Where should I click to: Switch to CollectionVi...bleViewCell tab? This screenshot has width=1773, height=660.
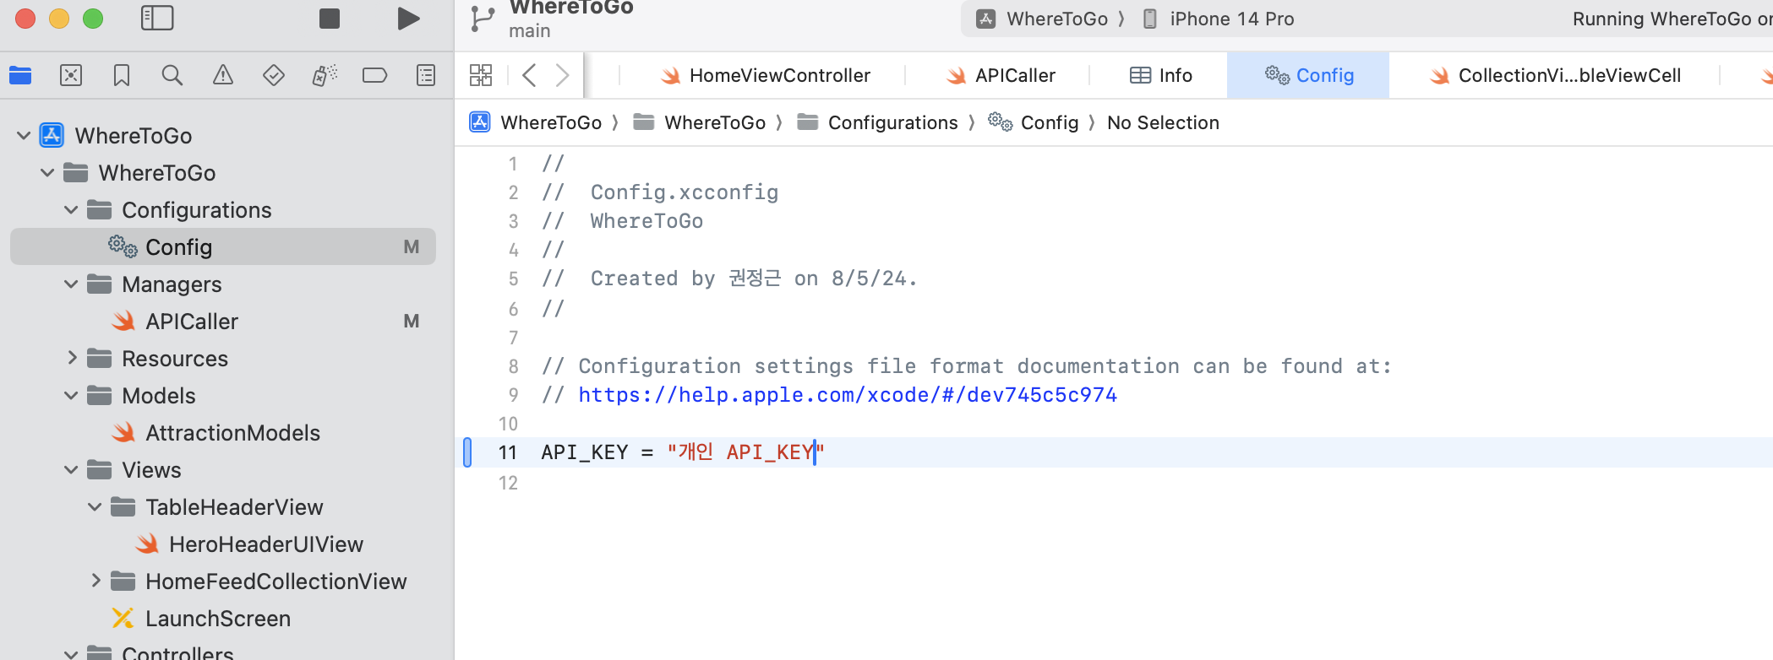(x=1555, y=75)
